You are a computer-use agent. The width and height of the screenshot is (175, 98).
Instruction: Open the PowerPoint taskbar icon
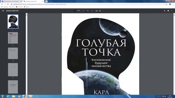point(31,96)
